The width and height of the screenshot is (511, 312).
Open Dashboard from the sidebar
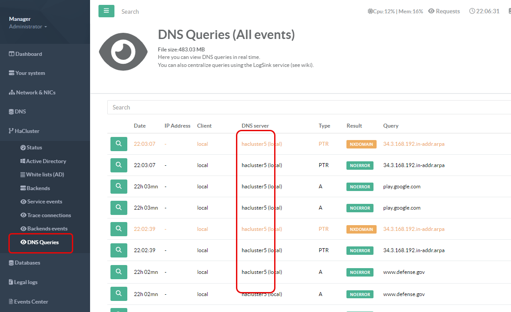(28, 54)
